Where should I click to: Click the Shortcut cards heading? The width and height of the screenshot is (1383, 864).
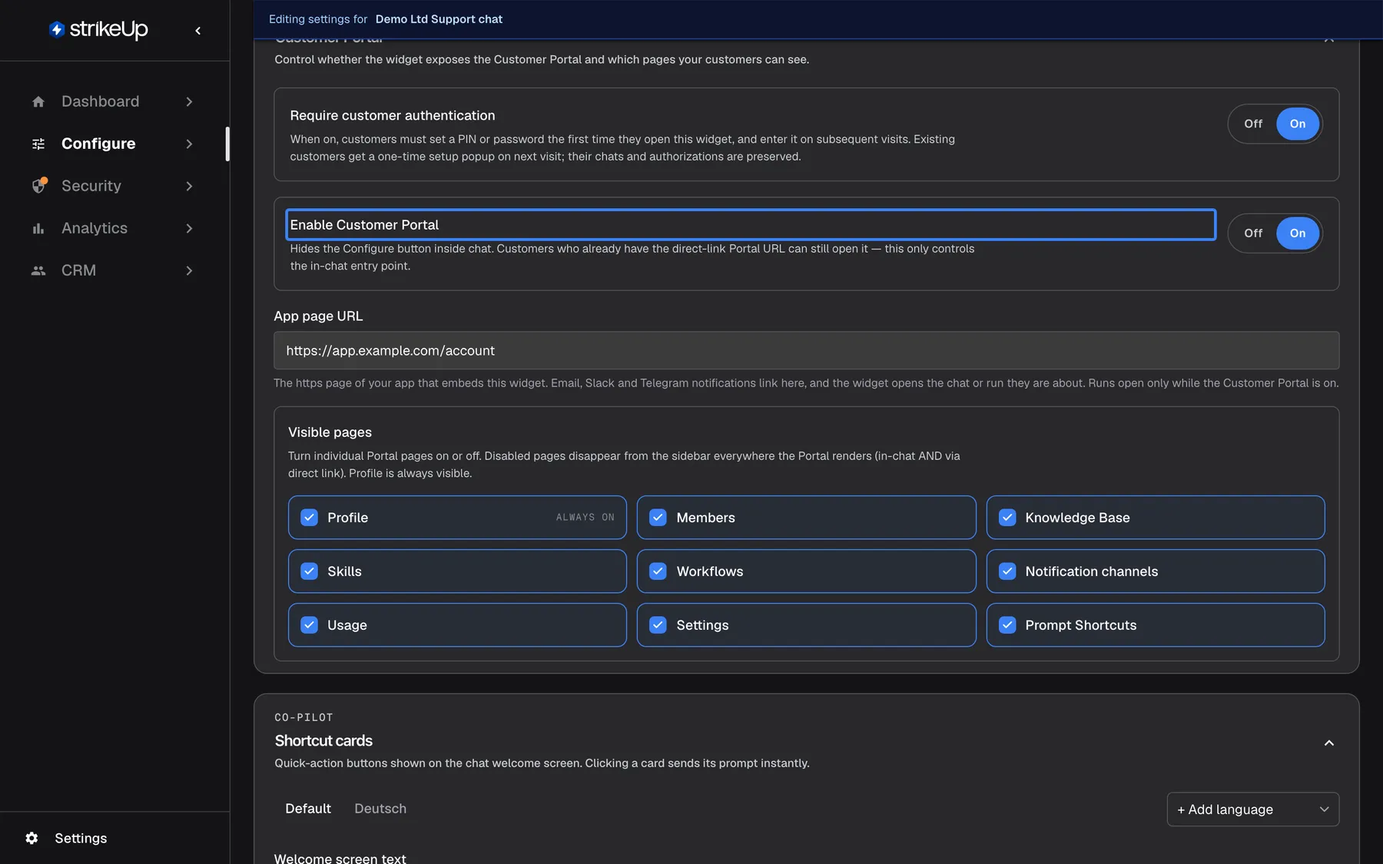tap(323, 740)
